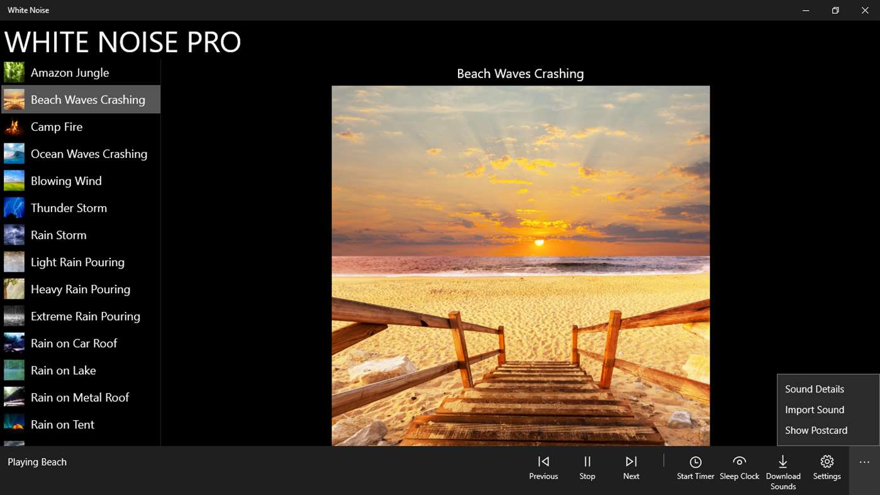Click the three-dot more options button

point(864,462)
